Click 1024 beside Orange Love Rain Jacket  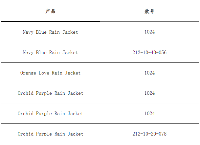149,73
